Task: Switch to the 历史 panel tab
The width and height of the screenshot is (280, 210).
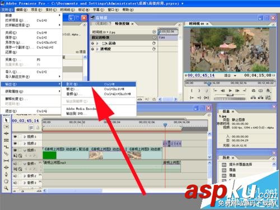Action: pos(226,157)
